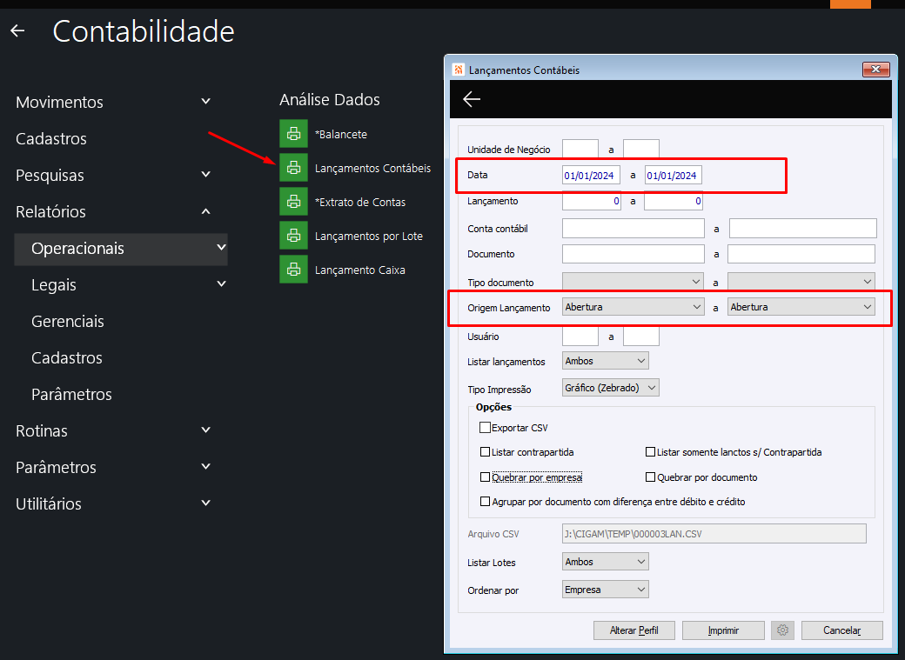Screen dimensions: 905x660
Task: Click the first Lançamento number field
Action: click(x=592, y=201)
